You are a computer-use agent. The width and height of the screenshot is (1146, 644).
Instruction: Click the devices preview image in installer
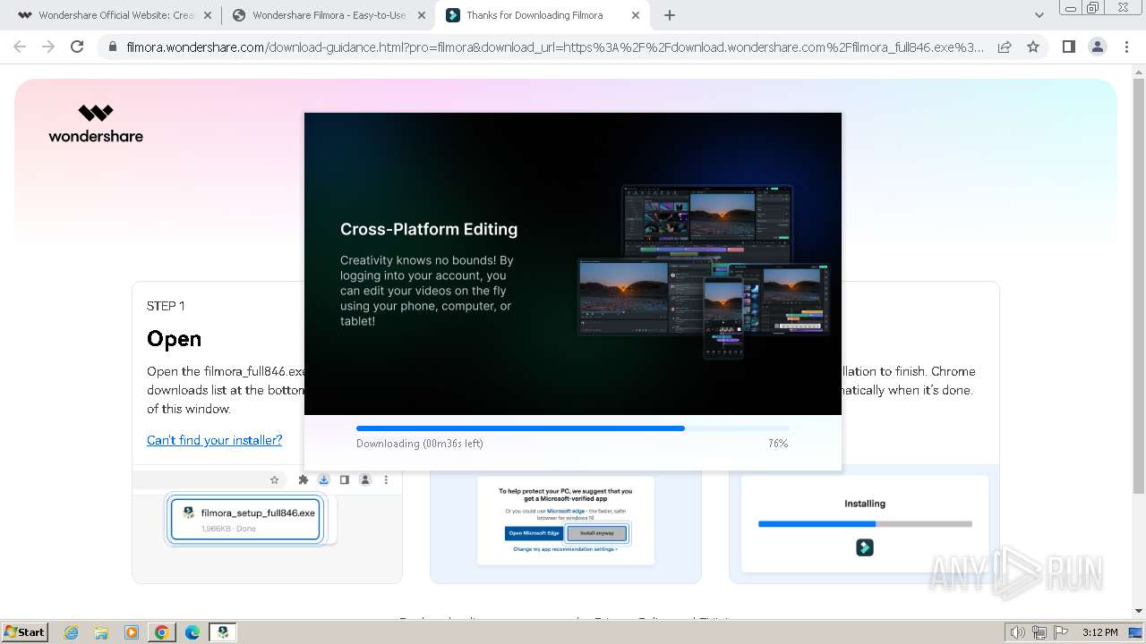coord(704,271)
